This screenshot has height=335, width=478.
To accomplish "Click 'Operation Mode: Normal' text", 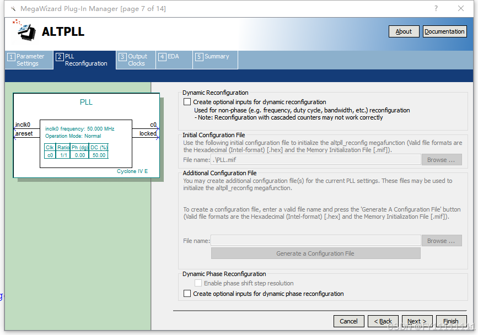I will coord(73,136).
